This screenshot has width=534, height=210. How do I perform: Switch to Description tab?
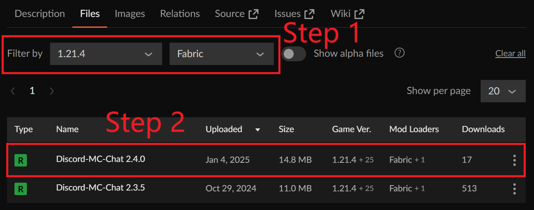tap(40, 14)
